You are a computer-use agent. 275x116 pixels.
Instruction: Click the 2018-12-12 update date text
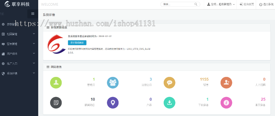[x=105, y=36]
